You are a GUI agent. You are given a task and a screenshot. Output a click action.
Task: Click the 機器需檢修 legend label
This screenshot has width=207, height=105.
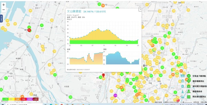(198, 92)
